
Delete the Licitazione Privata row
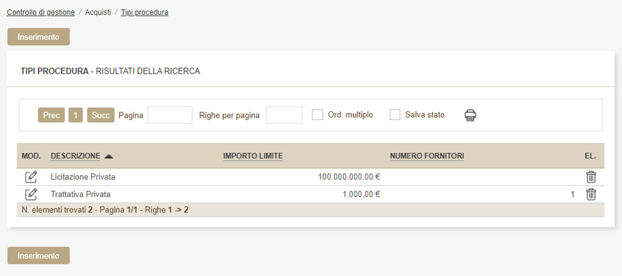click(x=591, y=177)
